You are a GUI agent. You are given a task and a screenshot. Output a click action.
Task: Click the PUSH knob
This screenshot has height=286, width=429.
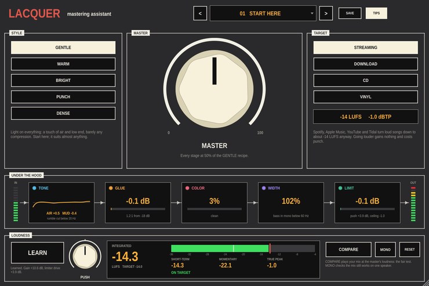tap(85, 256)
